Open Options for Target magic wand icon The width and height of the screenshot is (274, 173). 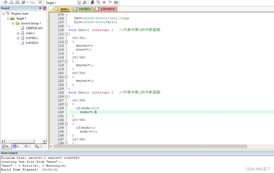click(x=85, y=3)
